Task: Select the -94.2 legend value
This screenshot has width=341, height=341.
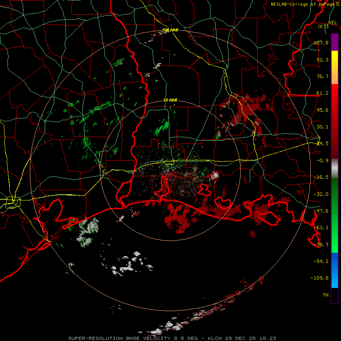Action: tap(321, 261)
